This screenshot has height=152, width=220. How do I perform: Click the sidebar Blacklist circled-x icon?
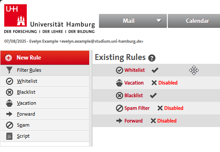point(9,92)
